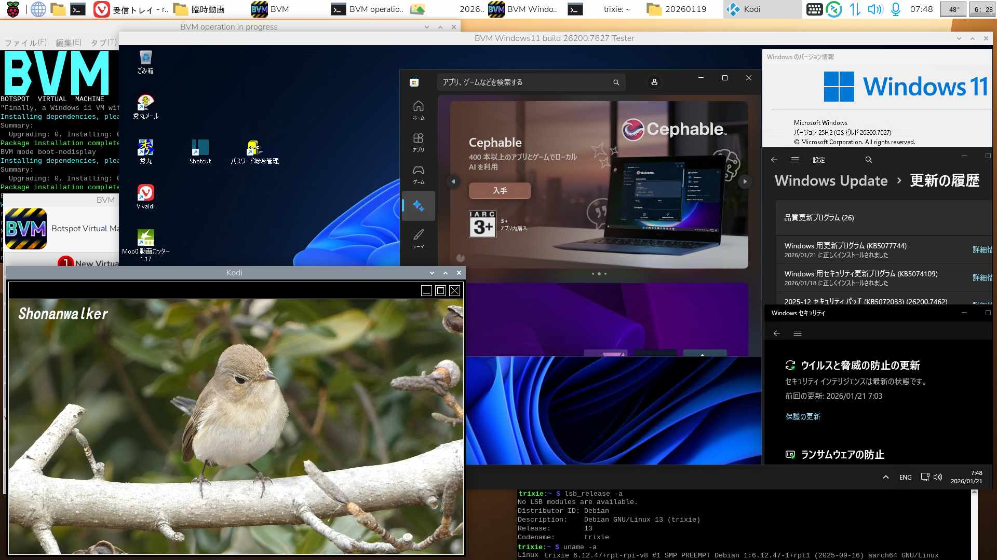The width and height of the screenshot is (997, 560).
Task: Expand hidden system tray icons chevron
Action: tap(885, 477)
